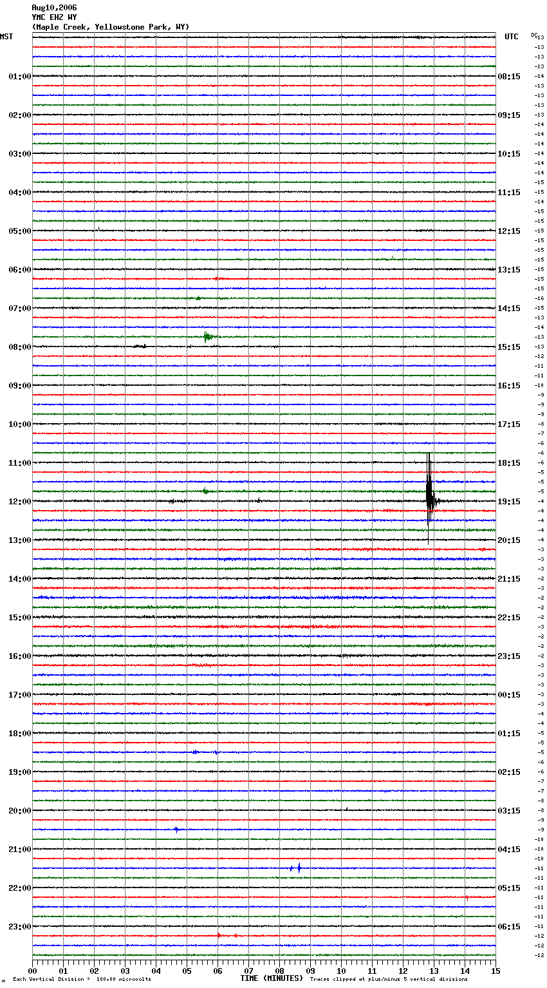
Task: Click the TIME (MINUTES) axis title
Action: [x=272, y=978]
